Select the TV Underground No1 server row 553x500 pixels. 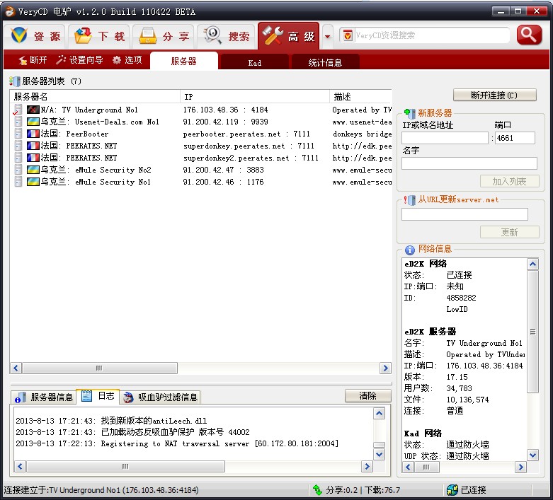[201, 110]
